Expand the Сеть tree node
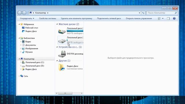 point(19,76)
